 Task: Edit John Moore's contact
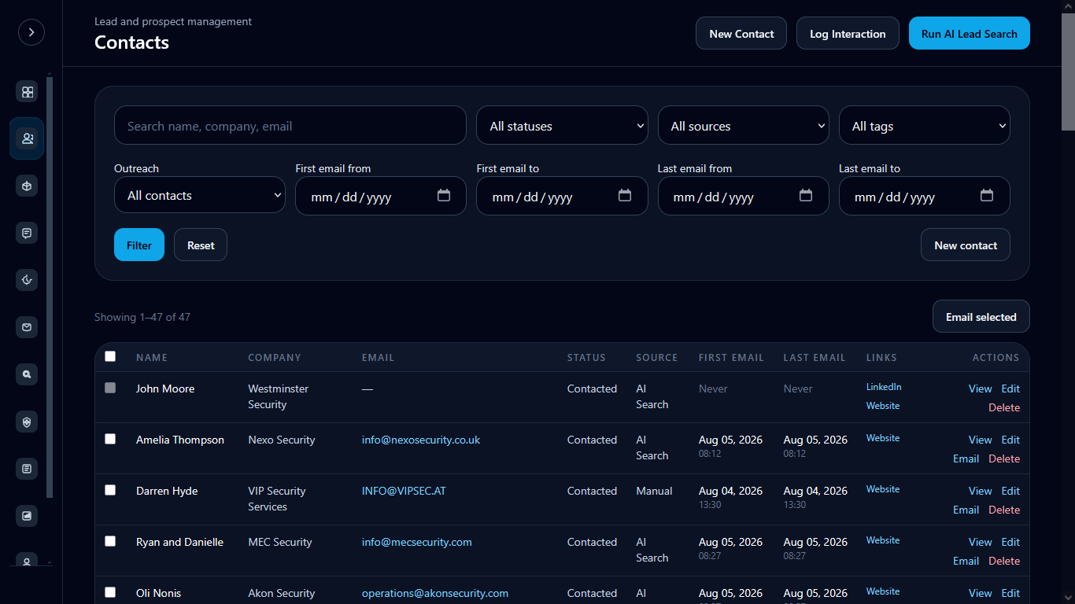tap(1010, 389)
